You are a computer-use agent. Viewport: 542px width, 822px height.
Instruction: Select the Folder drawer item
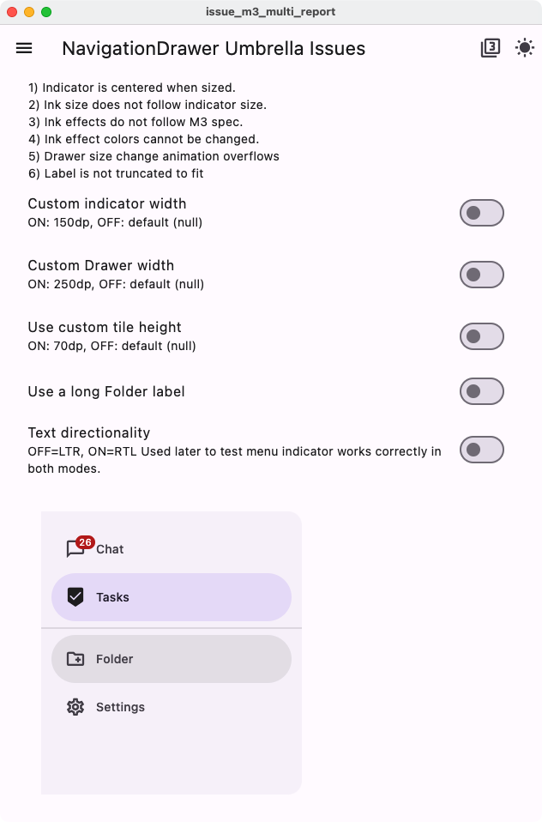coord(172,658)
